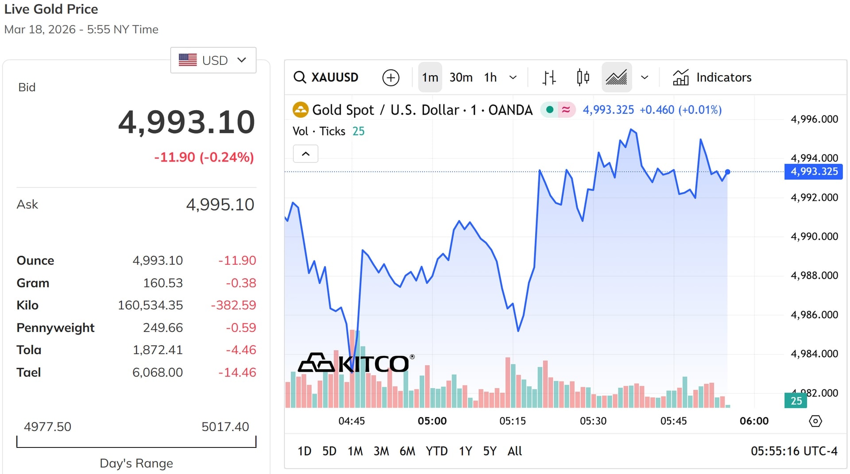Open chart settings gear icon
Screen dimensions: 850x474
pos(815,421)
